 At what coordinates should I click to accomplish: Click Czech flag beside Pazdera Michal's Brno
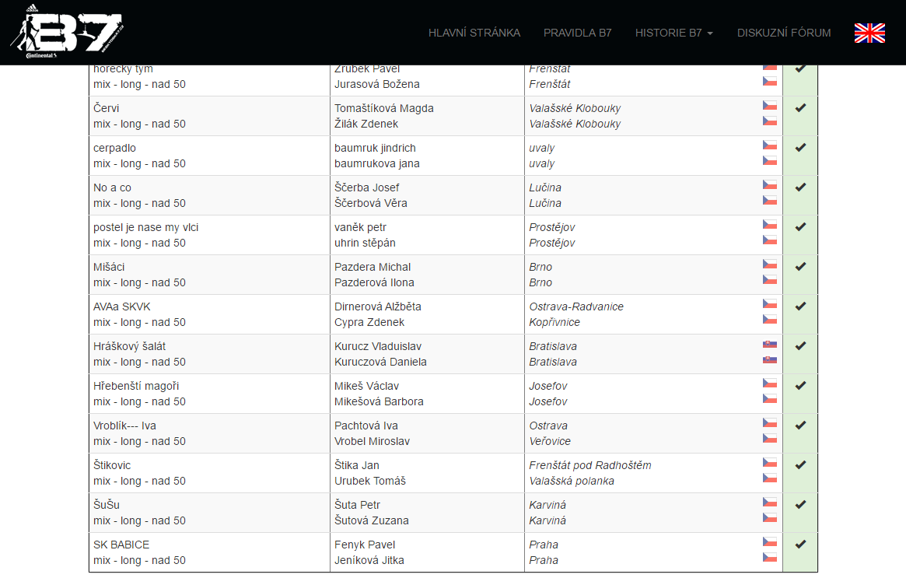(x=770, y=264)
